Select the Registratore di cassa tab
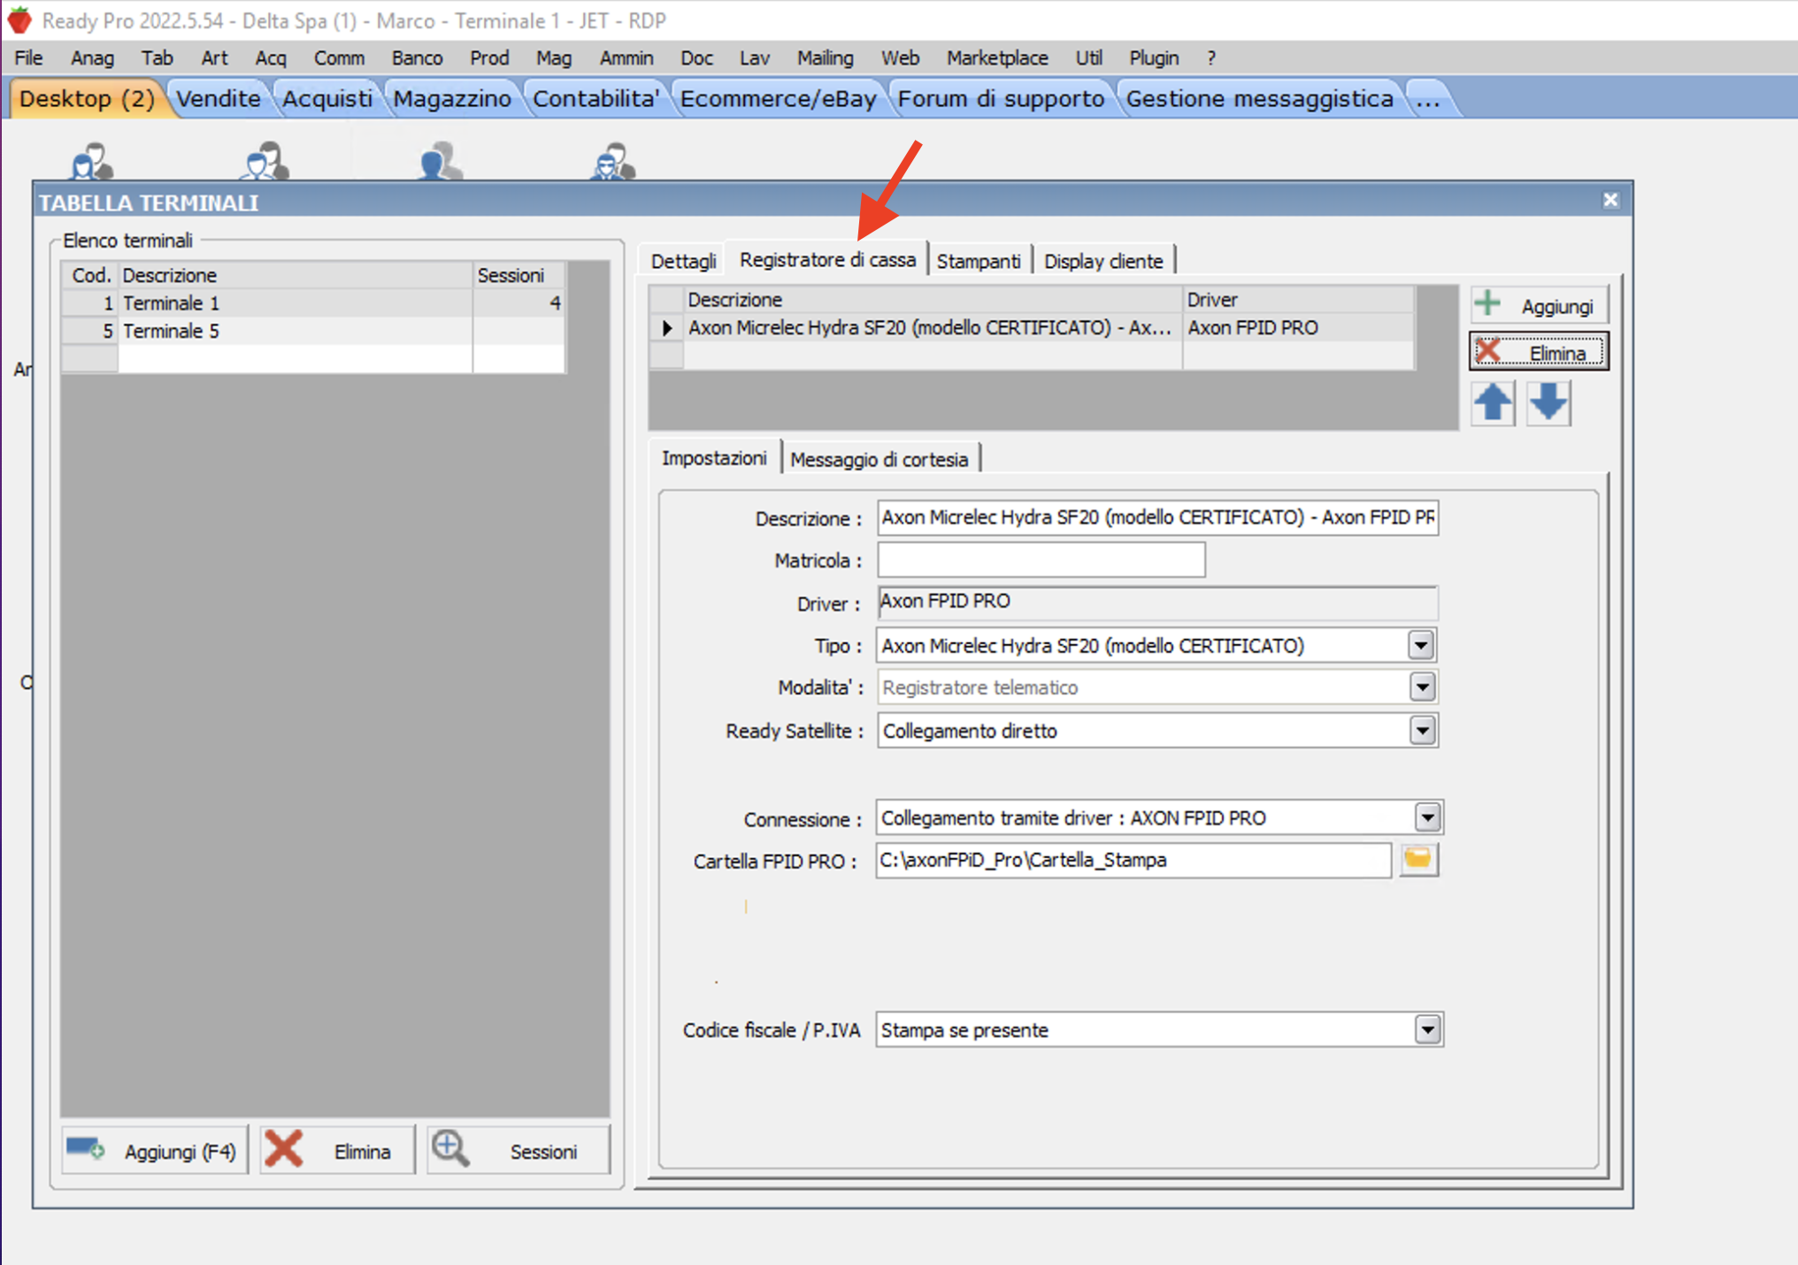Screen dimensions: 1798x1265 click(827, 259)
